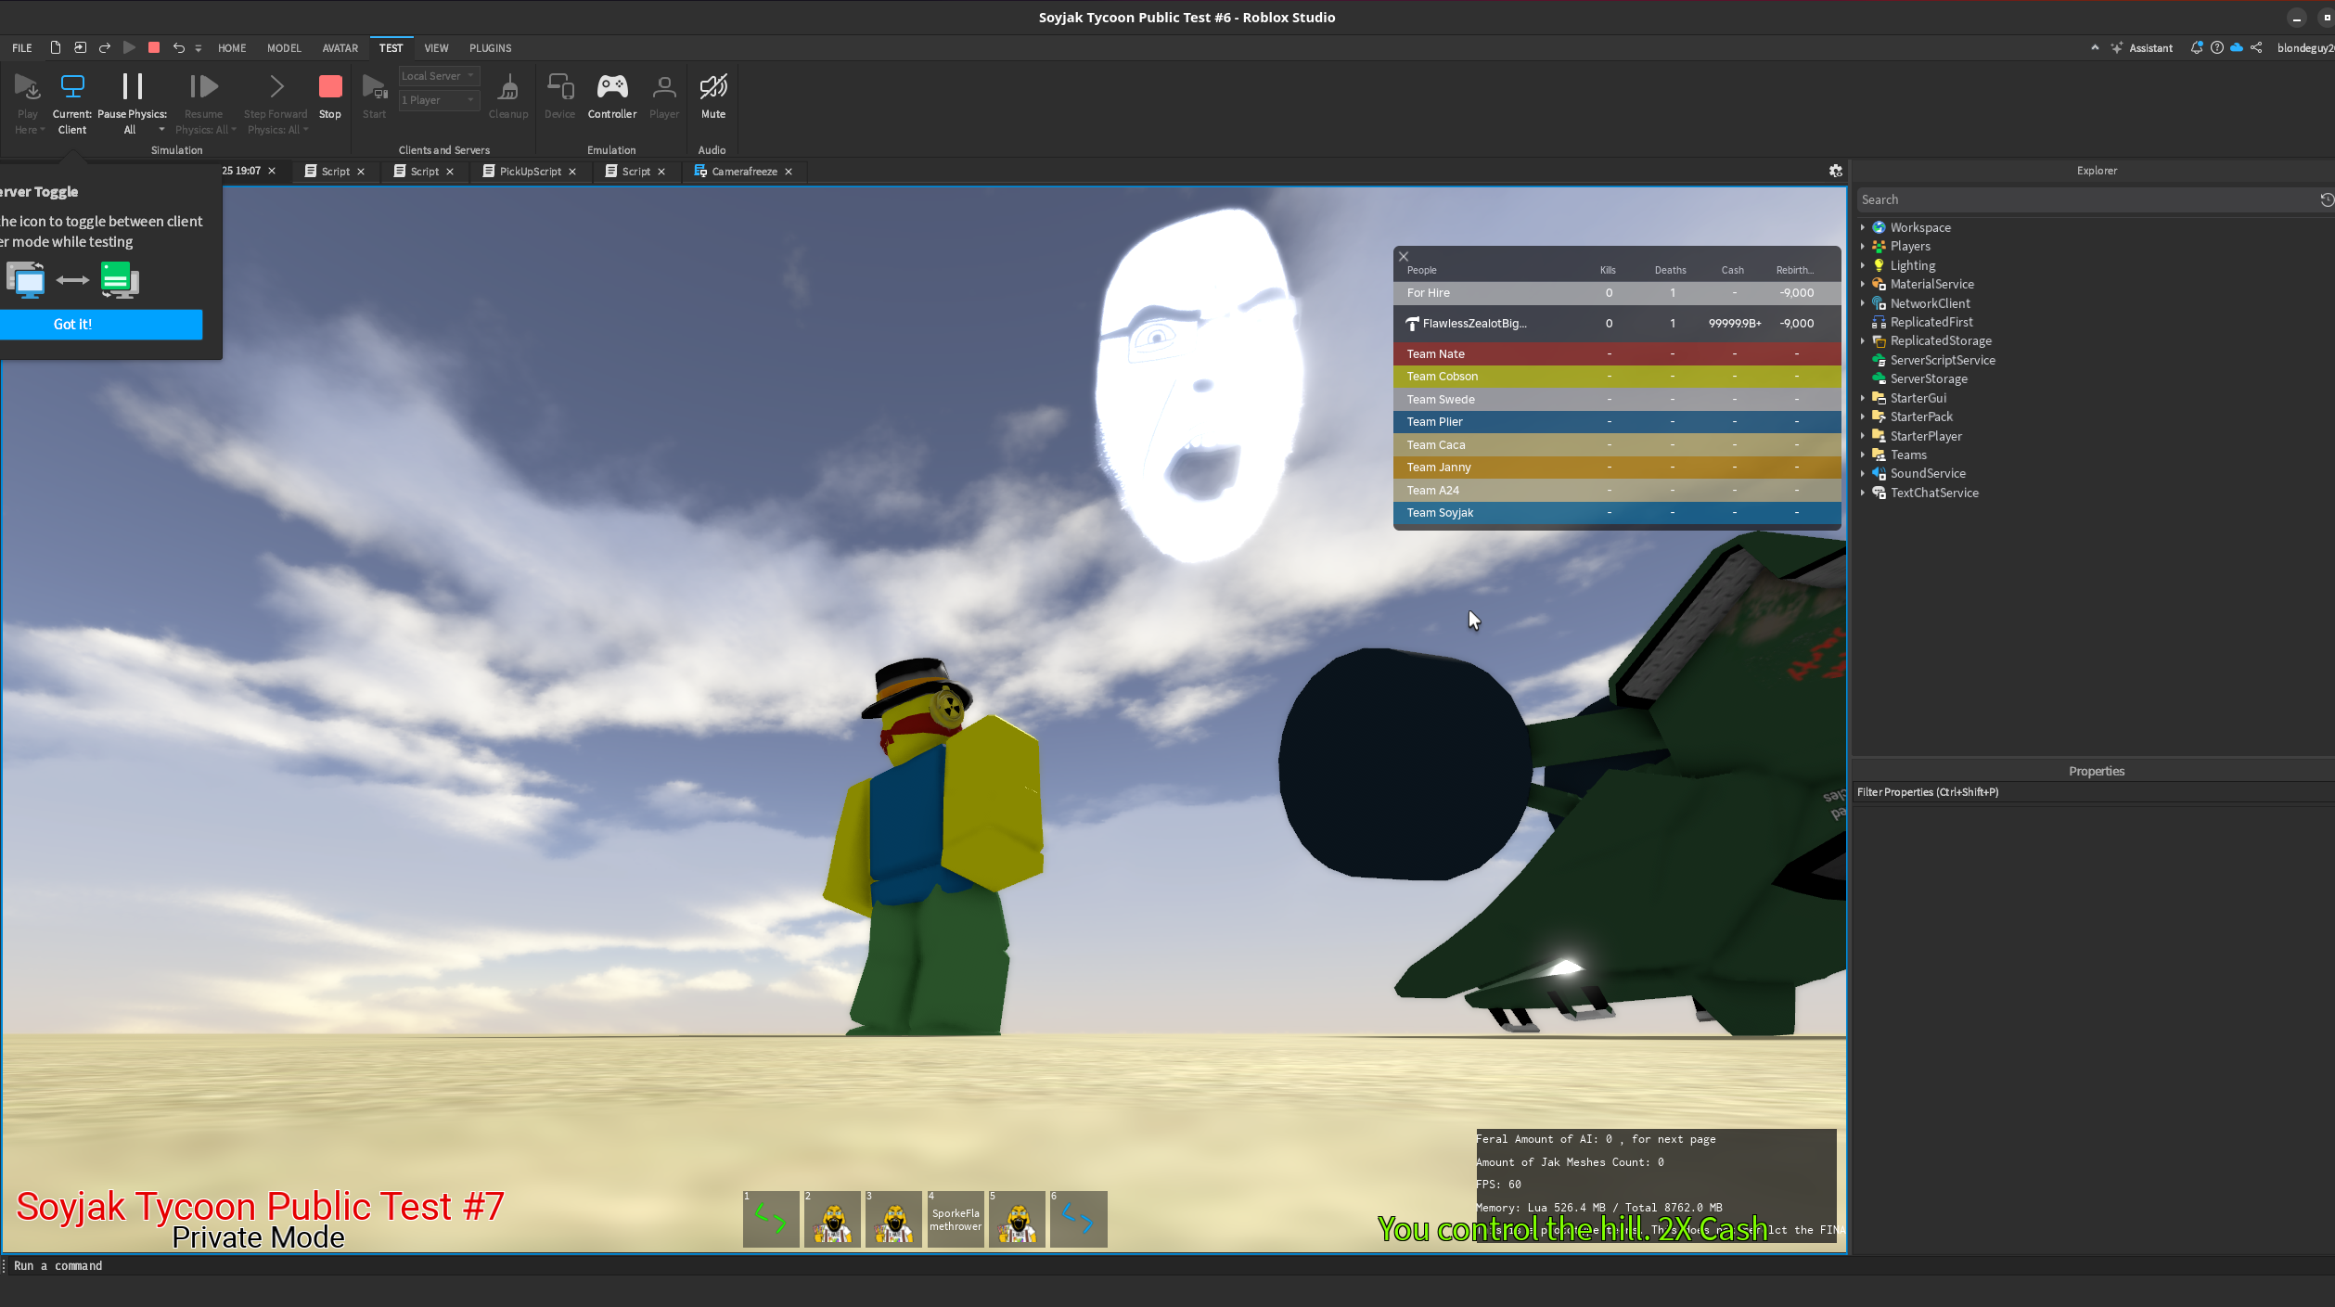Click the Undo arrow in quick access bar
Viewport: 2335px width, 1307px height.
(178, 47)
